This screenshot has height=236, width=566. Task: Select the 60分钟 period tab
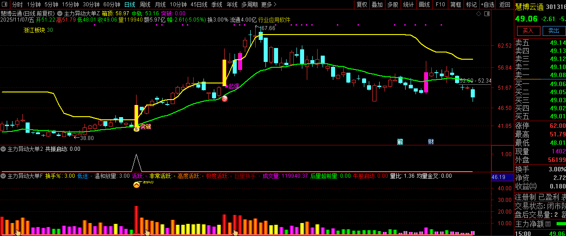112,4
